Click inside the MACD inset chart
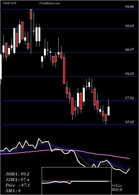This screenshot has height=195, width=139. (76, 181)
